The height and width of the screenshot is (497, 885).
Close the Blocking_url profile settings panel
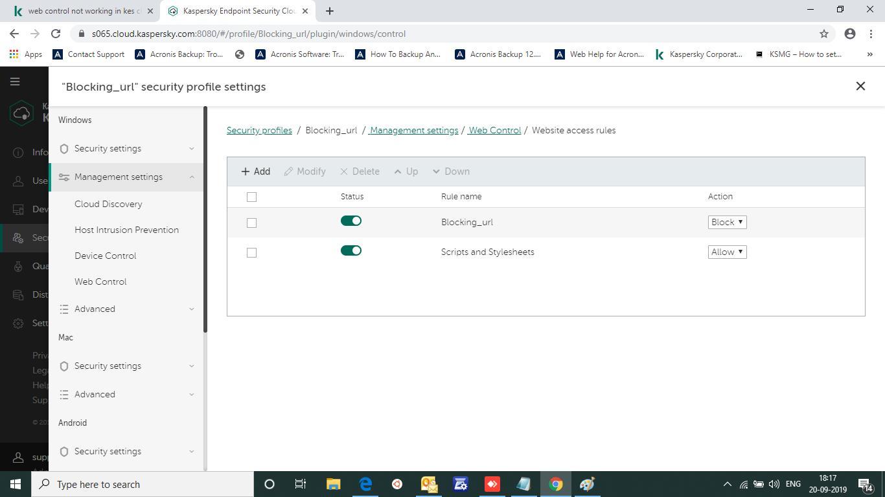pyautogui.click(x=860, y=86)
